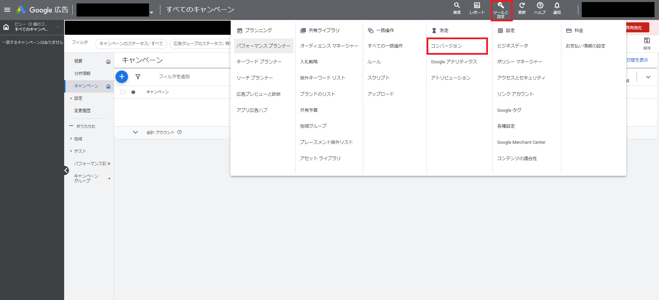Click the キャンペーンのステータス filter chip

click(x=131, y=44)
